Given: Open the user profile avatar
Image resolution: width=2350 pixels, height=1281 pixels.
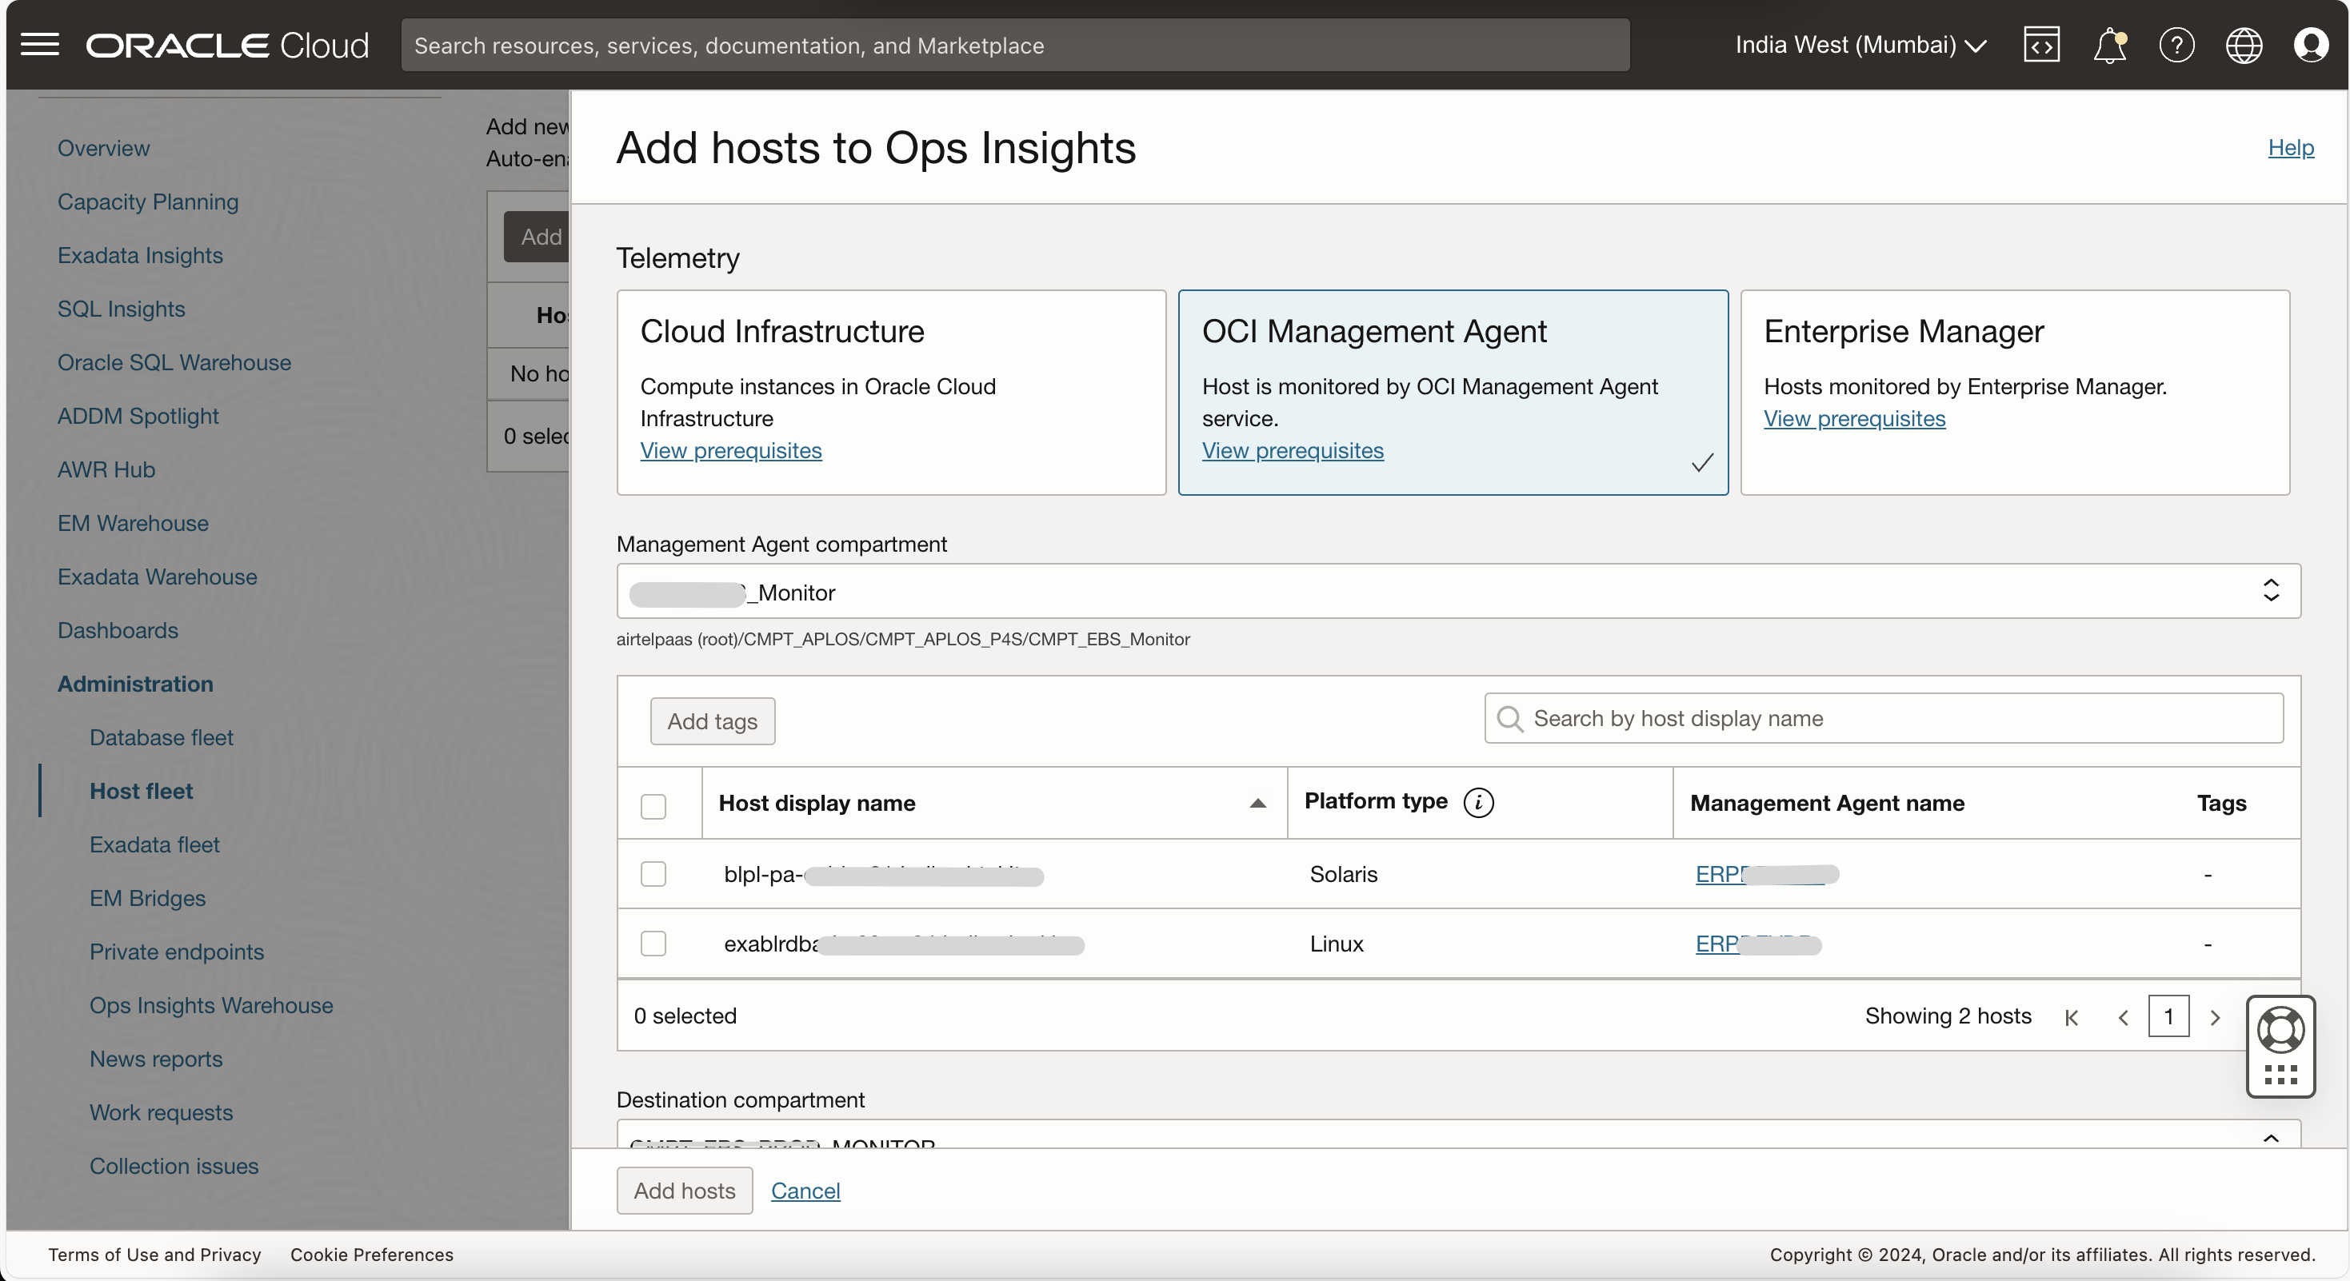Looking at the screenshot, I should click(x=2310, y=45).
